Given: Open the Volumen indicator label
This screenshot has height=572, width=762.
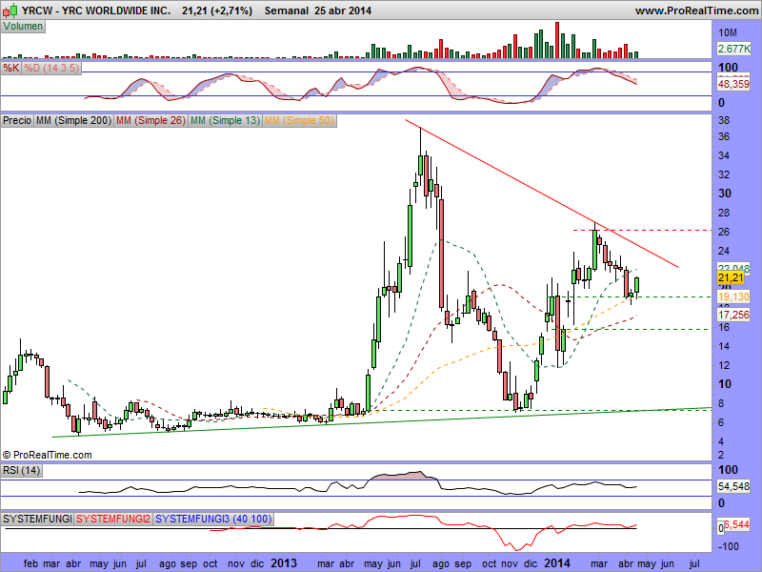Looking at the screenshot, I should pos(23,27).
